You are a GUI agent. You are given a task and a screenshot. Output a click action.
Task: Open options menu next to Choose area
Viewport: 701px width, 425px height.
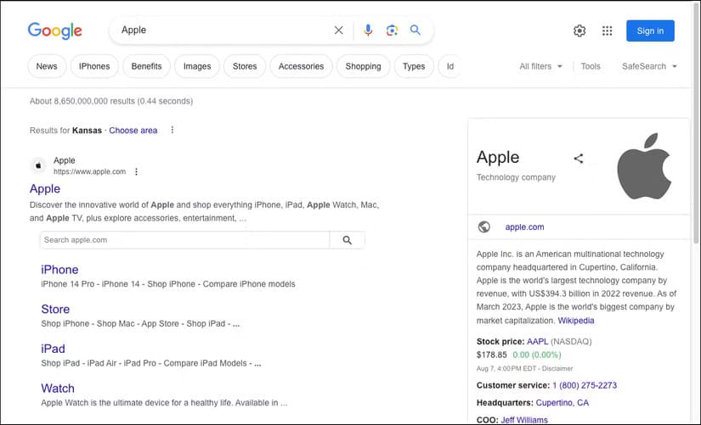(172, 131)
